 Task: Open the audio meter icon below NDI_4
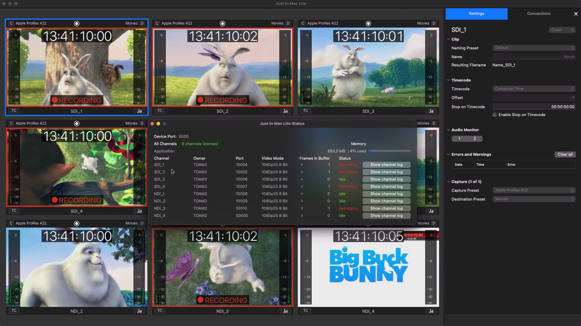431,311
